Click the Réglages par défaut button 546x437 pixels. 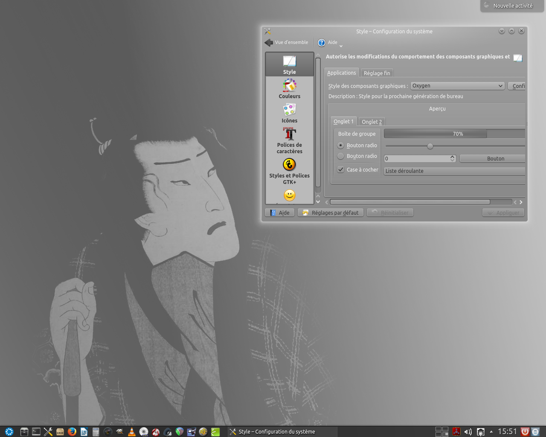pyautogui.click(x=331, y=213)
